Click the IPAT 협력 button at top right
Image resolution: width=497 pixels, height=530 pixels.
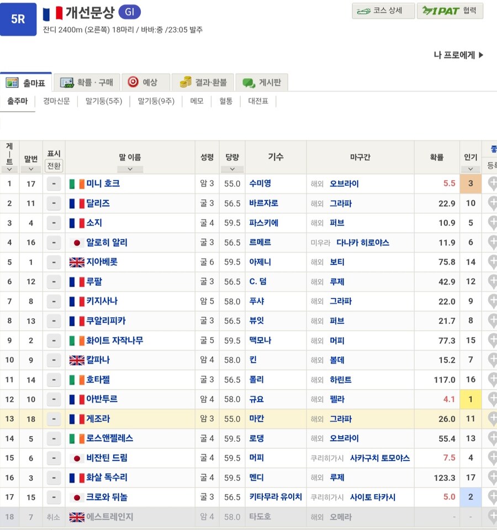point(450,12)
